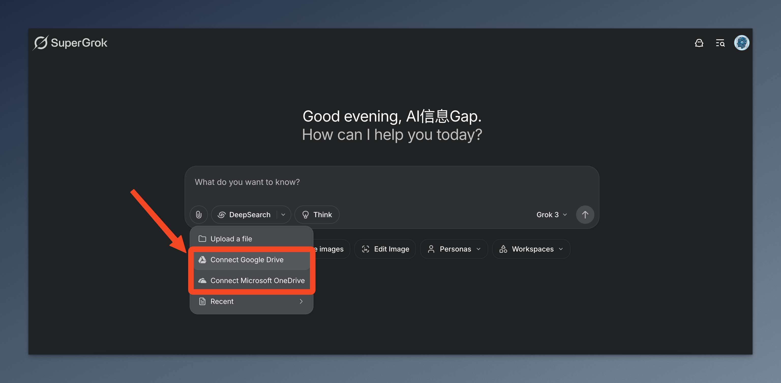Image resolution: width=781 pixels, height=383 pixels.
Task: Click the partially hidden images button
Action: pos(331,249)
